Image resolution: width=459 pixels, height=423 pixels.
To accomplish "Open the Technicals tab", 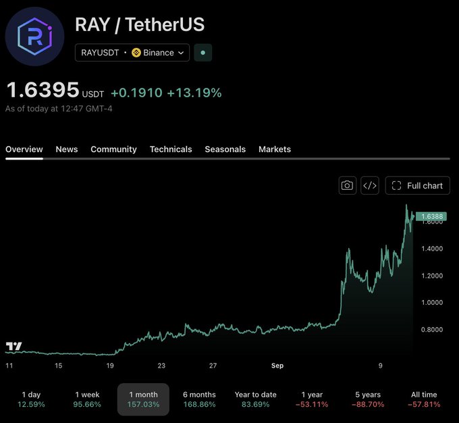I will coord(171,149).
